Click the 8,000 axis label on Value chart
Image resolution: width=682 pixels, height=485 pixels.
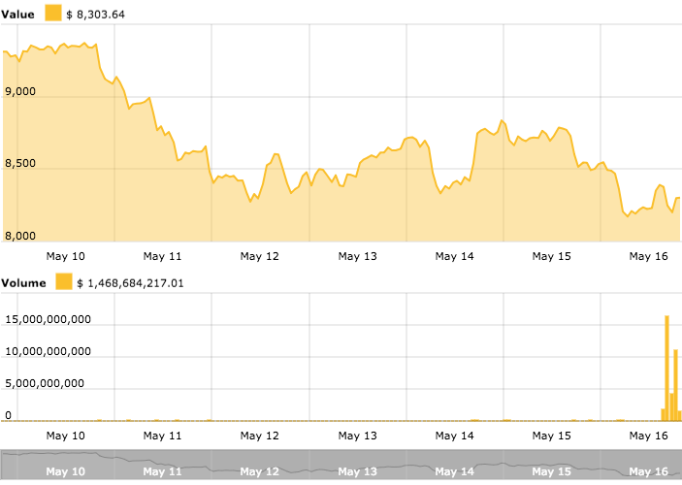click(x=20, y=236)
